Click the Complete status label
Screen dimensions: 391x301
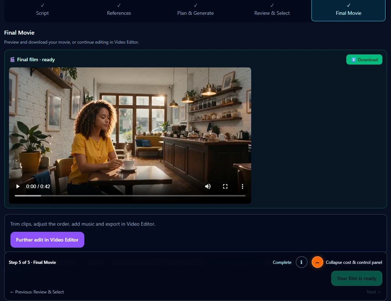(282, 262)
